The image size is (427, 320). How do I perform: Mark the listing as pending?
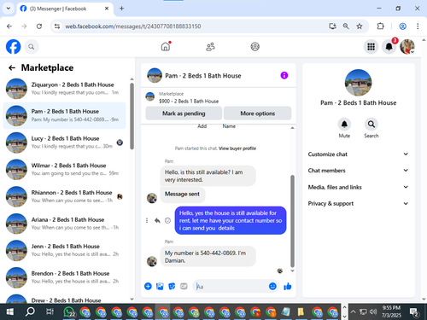click(184, 113)
